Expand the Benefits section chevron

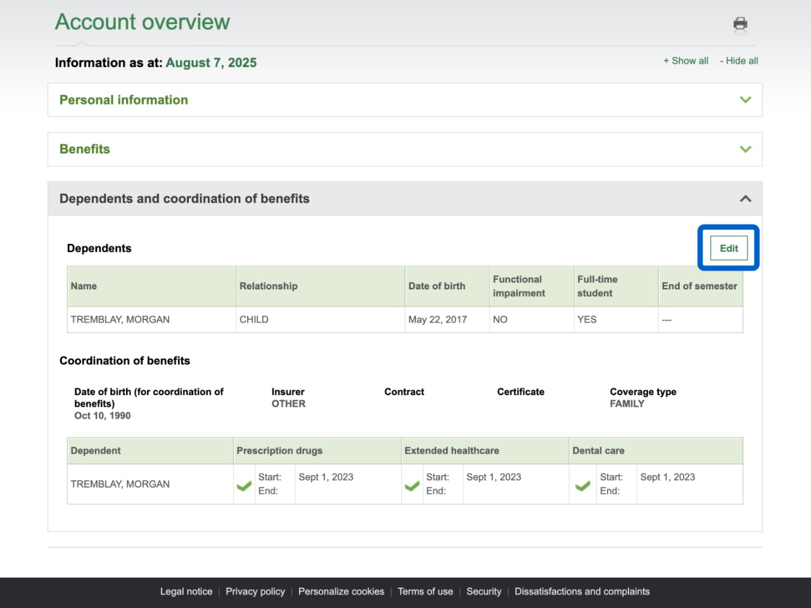[x=745, y=149]
